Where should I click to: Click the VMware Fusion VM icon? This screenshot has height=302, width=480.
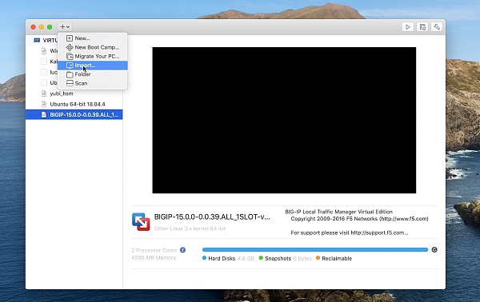pos(141,221)
